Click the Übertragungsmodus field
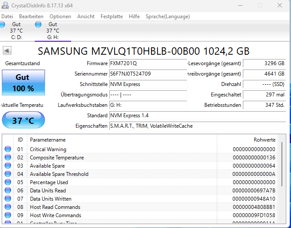This screenshot has height=228, width=291. [148, 95]
